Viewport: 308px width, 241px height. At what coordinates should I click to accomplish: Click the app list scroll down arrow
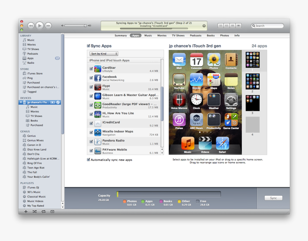[162, 153]
